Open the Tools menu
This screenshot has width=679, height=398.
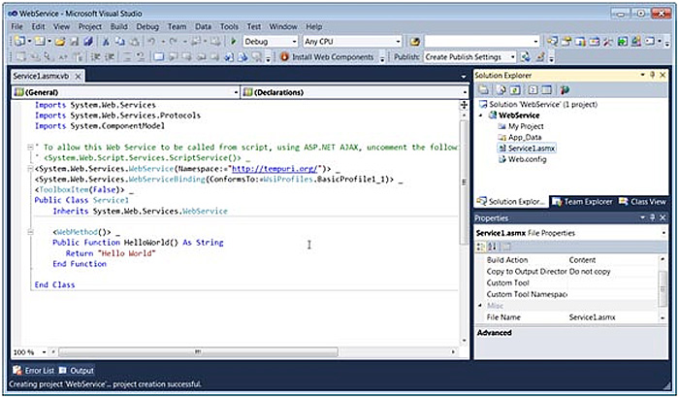point(229,26)
